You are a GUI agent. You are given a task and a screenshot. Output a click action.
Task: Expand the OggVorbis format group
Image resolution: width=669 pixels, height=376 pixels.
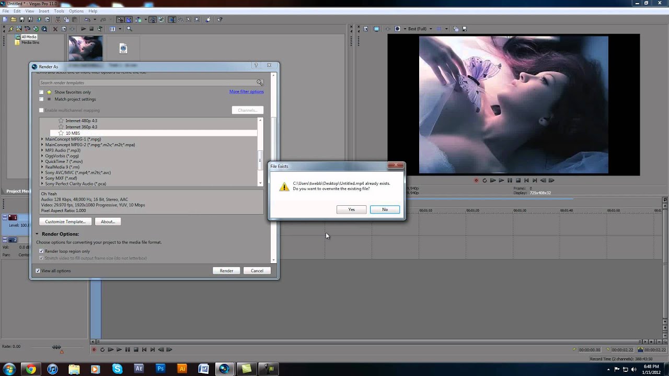click(x=42, y=156)
